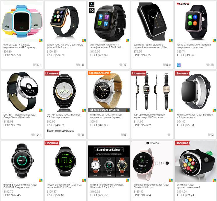Favorite the dm88 smartwatch with 6 likes
This screenshot has height=201, width=217.
point(122,135)
